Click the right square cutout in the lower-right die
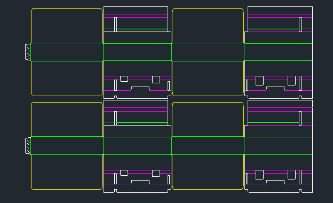This screenshot has width=333, height=203. [x=291, y=175]
